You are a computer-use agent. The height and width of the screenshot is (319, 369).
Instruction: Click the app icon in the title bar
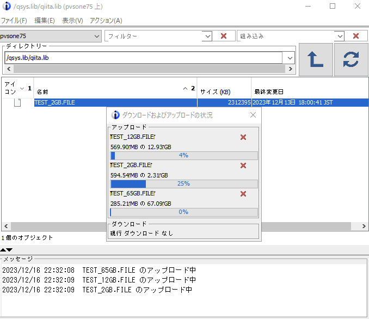coord(7,6)
